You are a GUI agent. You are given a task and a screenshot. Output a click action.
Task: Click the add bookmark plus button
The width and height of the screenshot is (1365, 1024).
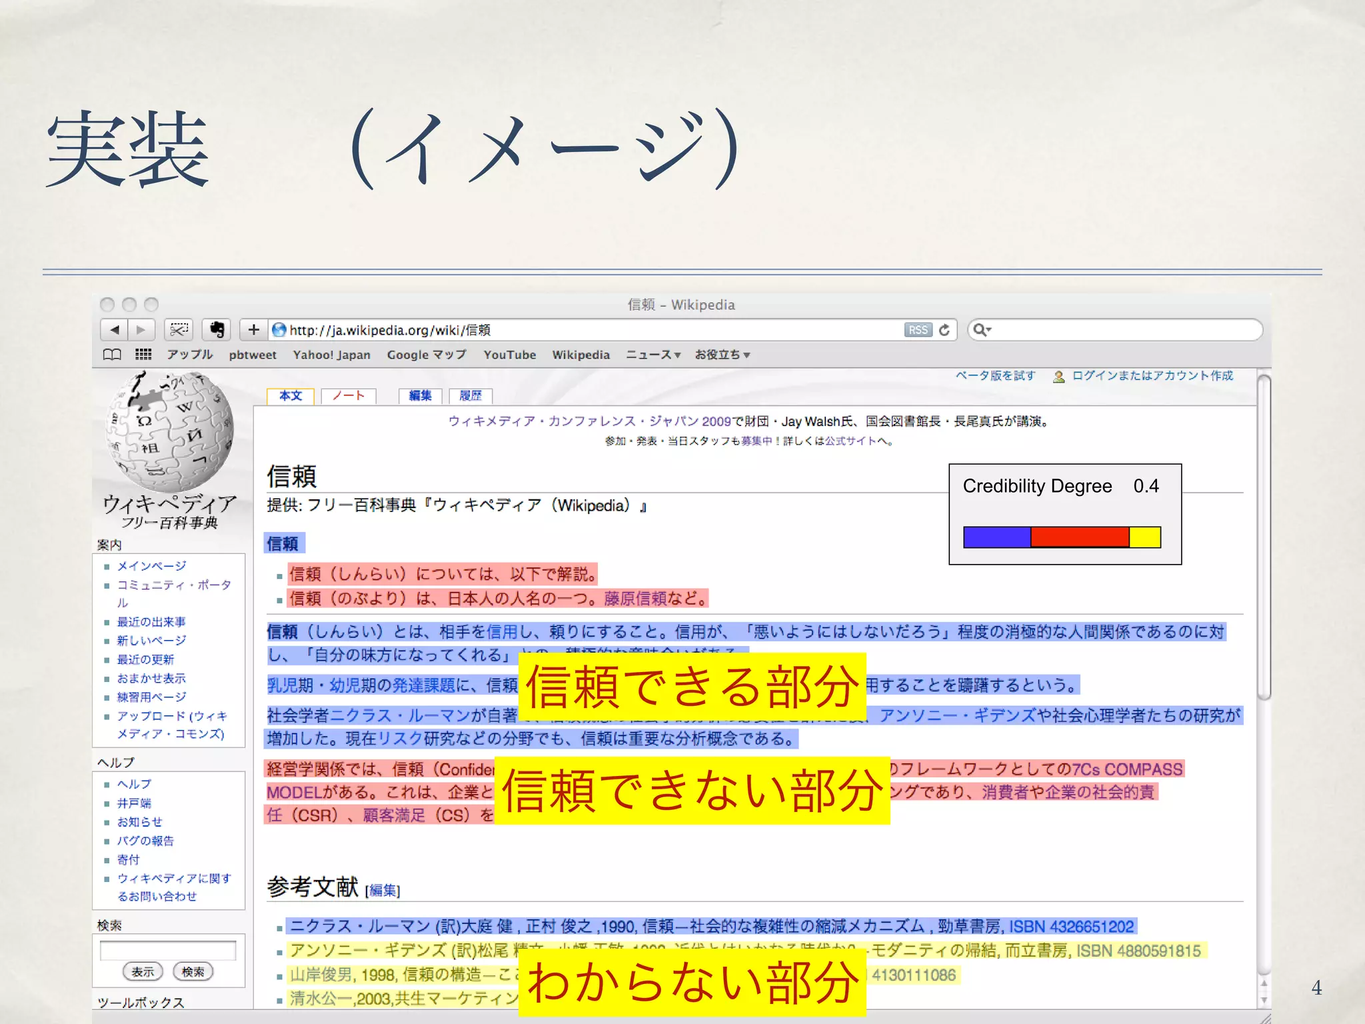point(253,329)
